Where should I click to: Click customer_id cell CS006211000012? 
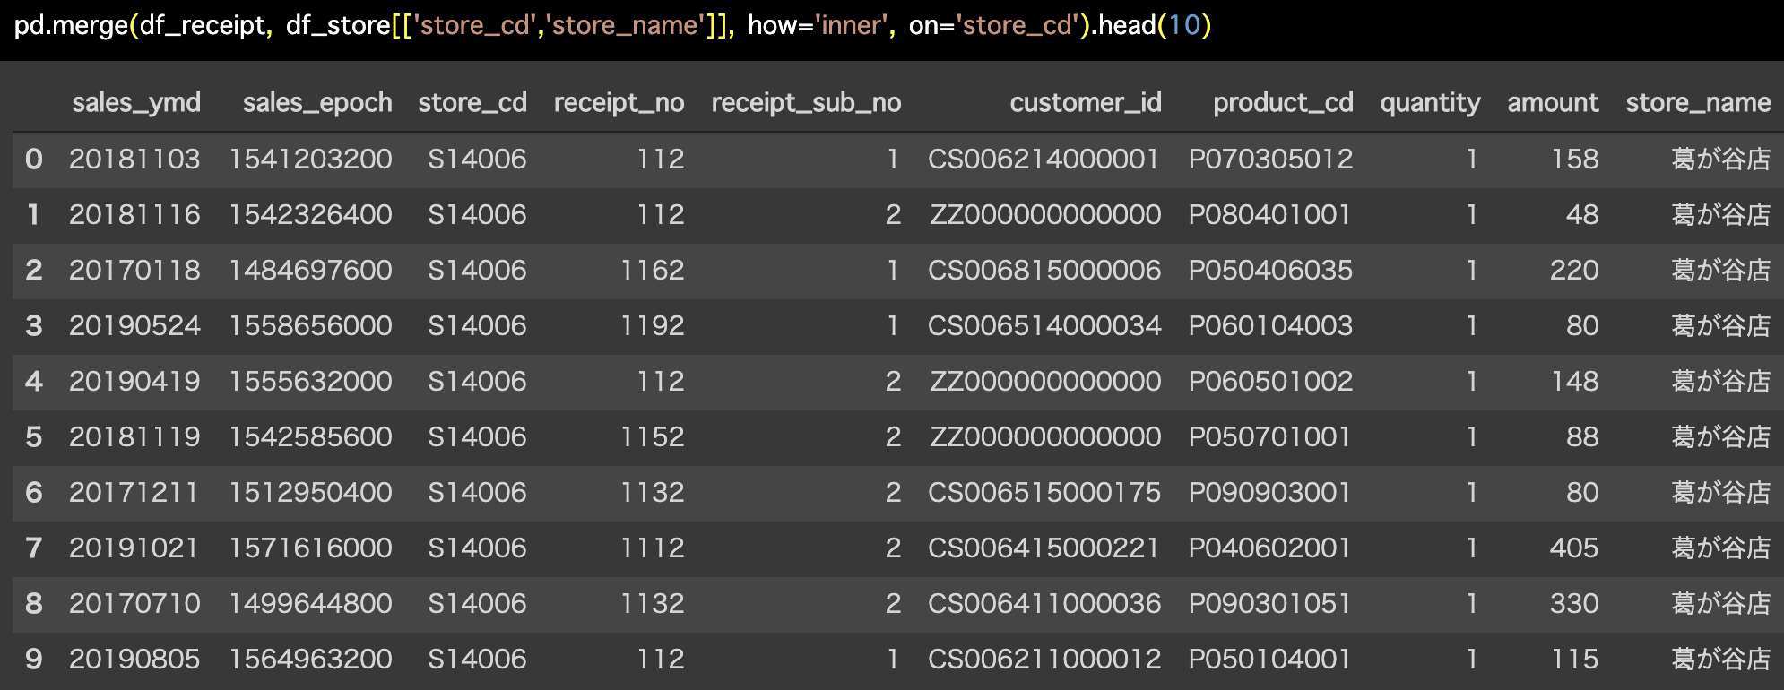pos(1044,660)
